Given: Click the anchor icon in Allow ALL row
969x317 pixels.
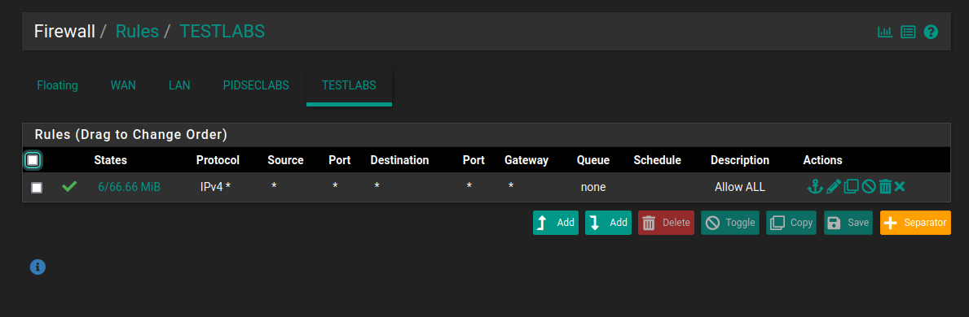Looking at the screenshot, I should (816, 186).
